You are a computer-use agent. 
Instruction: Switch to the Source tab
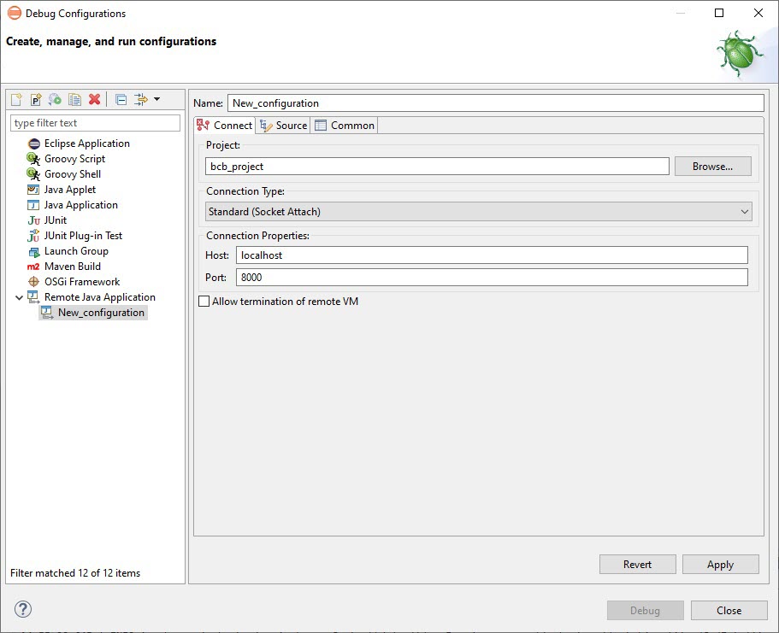point(283,126)
